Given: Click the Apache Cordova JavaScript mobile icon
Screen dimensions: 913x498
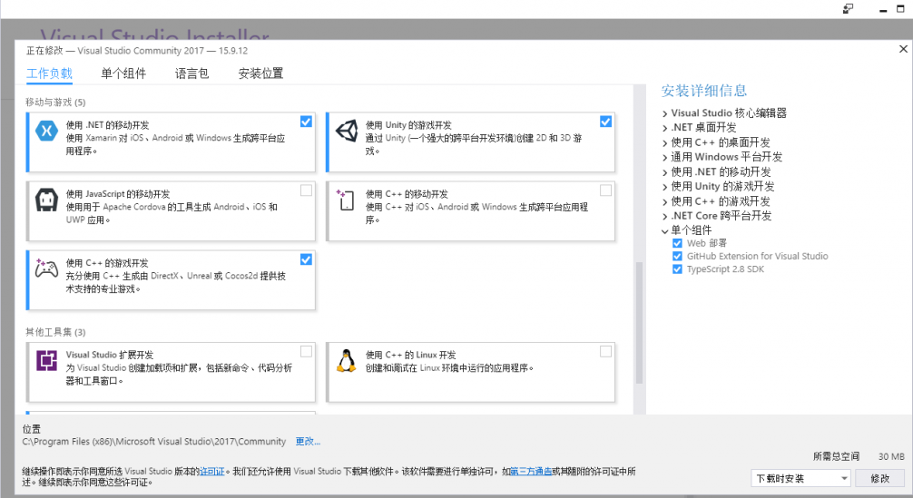Looking at the screenshot, I should pos(46,200).
